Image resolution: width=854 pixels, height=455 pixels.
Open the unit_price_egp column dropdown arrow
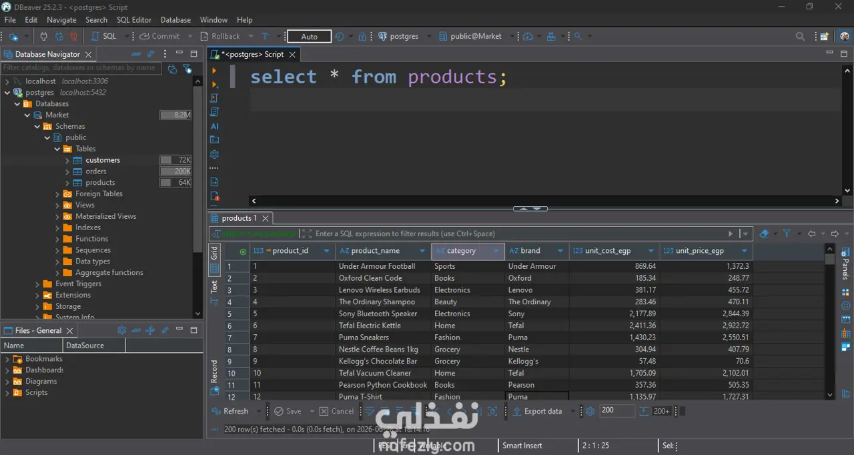(x=745, y=252)
